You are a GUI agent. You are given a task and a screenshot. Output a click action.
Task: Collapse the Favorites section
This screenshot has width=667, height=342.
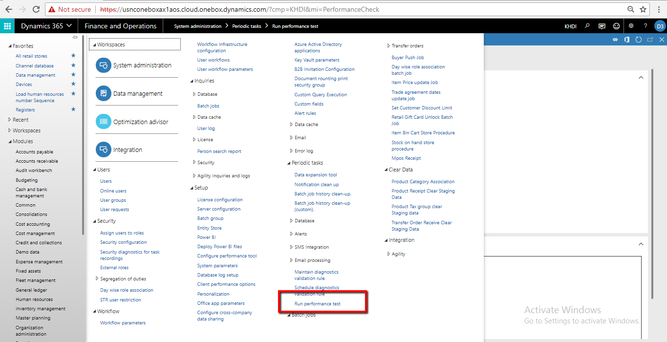point(10,46)
